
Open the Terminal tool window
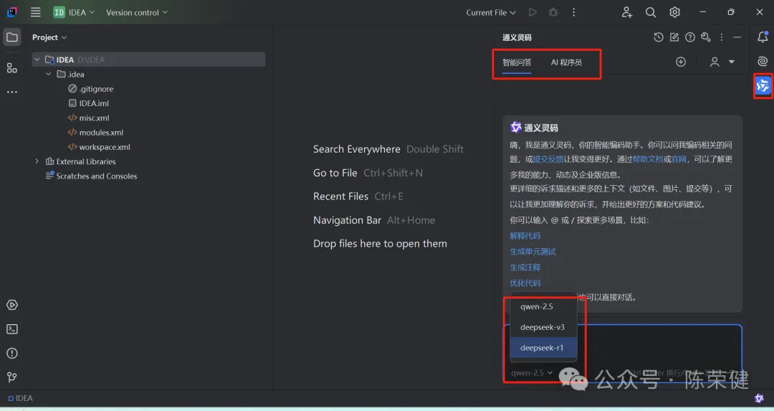[x=12, y=329]
